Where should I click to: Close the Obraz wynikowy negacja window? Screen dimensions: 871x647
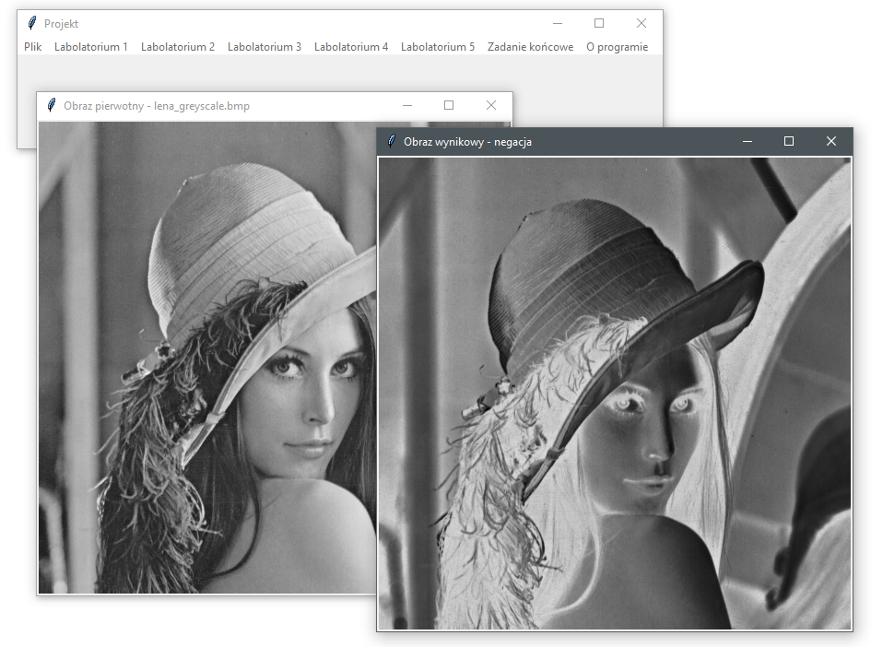[831, 141]
